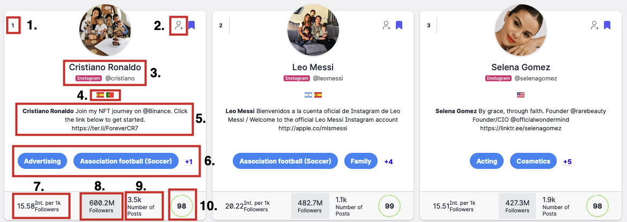
Task: Select Messi's Association football (Soccer) tag
Action: pyautogui.click(x=285, y=161)
